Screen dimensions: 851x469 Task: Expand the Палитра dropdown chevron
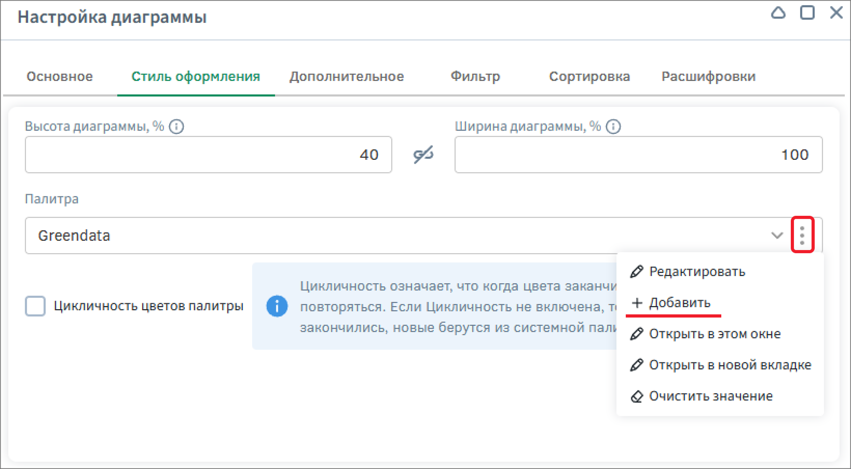pos(776,236)
